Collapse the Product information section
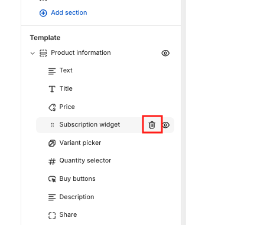Viewport: 280px width, 225px height. (x=32, y=53)
